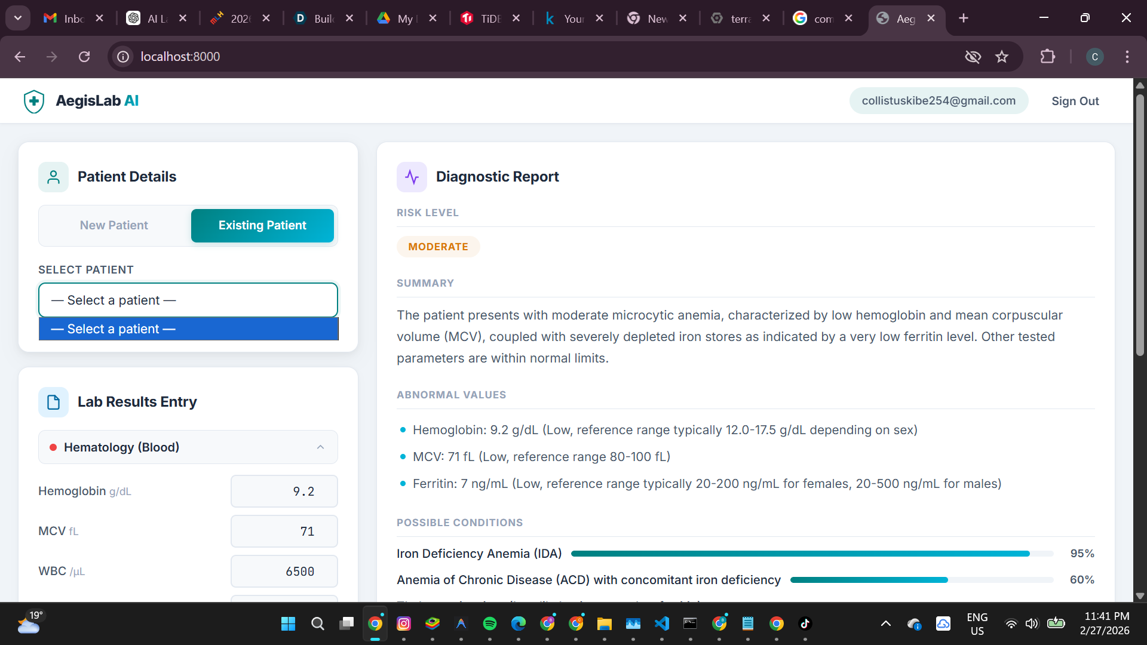This screenshot has width=1147, height=645.
Task: Reload the page with refresh icon
Action: click(84, 57)
